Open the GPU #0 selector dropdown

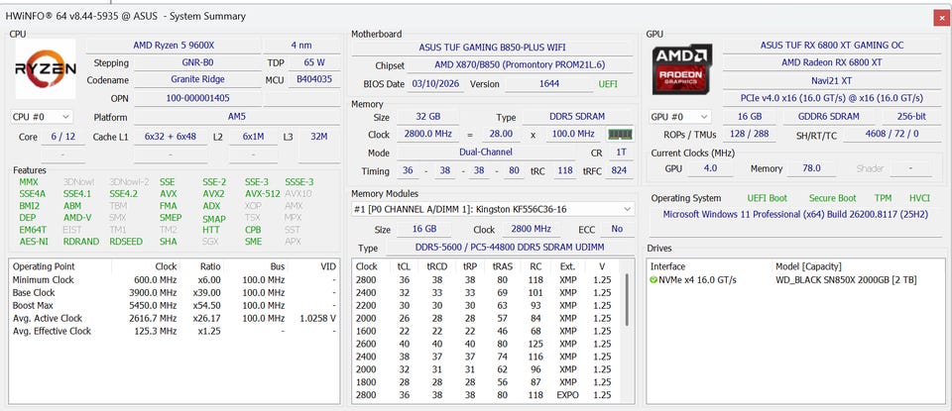click(680, 117)
